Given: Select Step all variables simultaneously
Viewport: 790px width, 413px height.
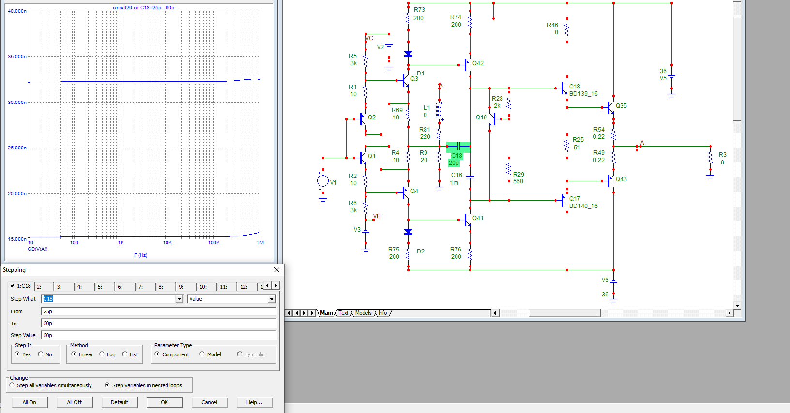Looking at the screenshot, I should click(50, 385).
